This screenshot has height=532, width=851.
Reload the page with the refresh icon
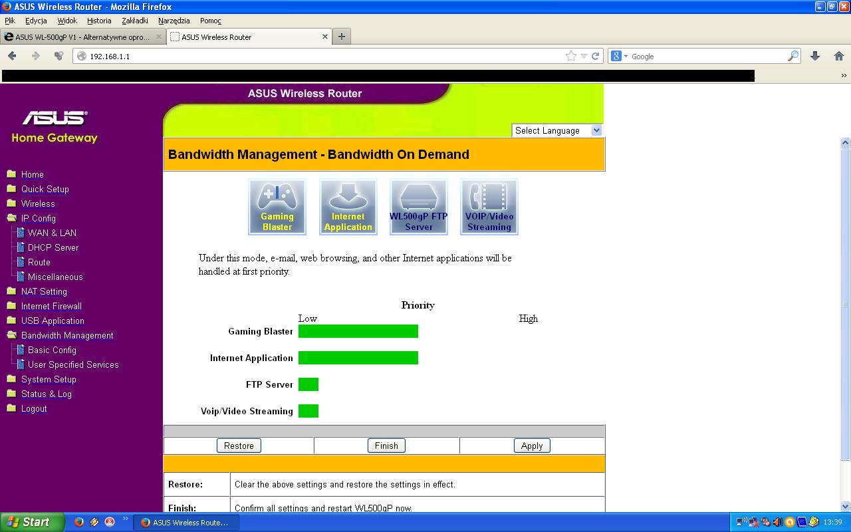click(596, 57)
